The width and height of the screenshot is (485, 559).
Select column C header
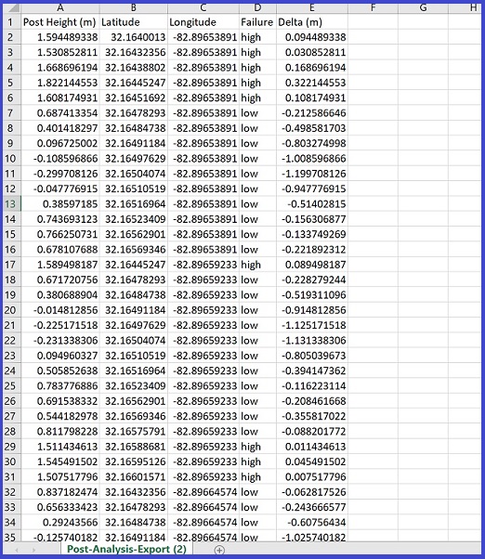tap(203, 7)
